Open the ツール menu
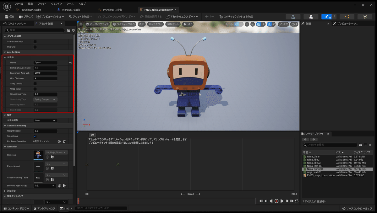377x213 pixels. click(x=70, y=4)
